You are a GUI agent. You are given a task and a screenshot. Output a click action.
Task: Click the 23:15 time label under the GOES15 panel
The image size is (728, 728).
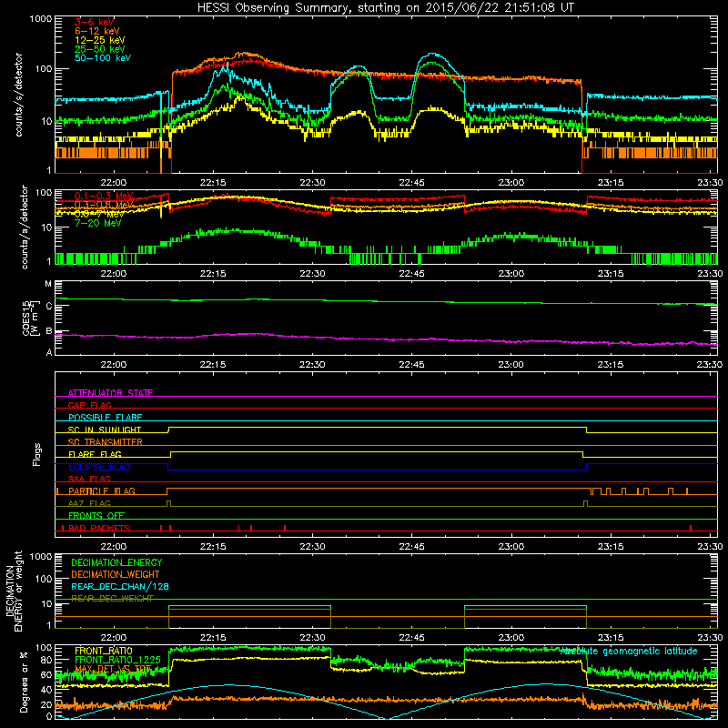point(610,365)
